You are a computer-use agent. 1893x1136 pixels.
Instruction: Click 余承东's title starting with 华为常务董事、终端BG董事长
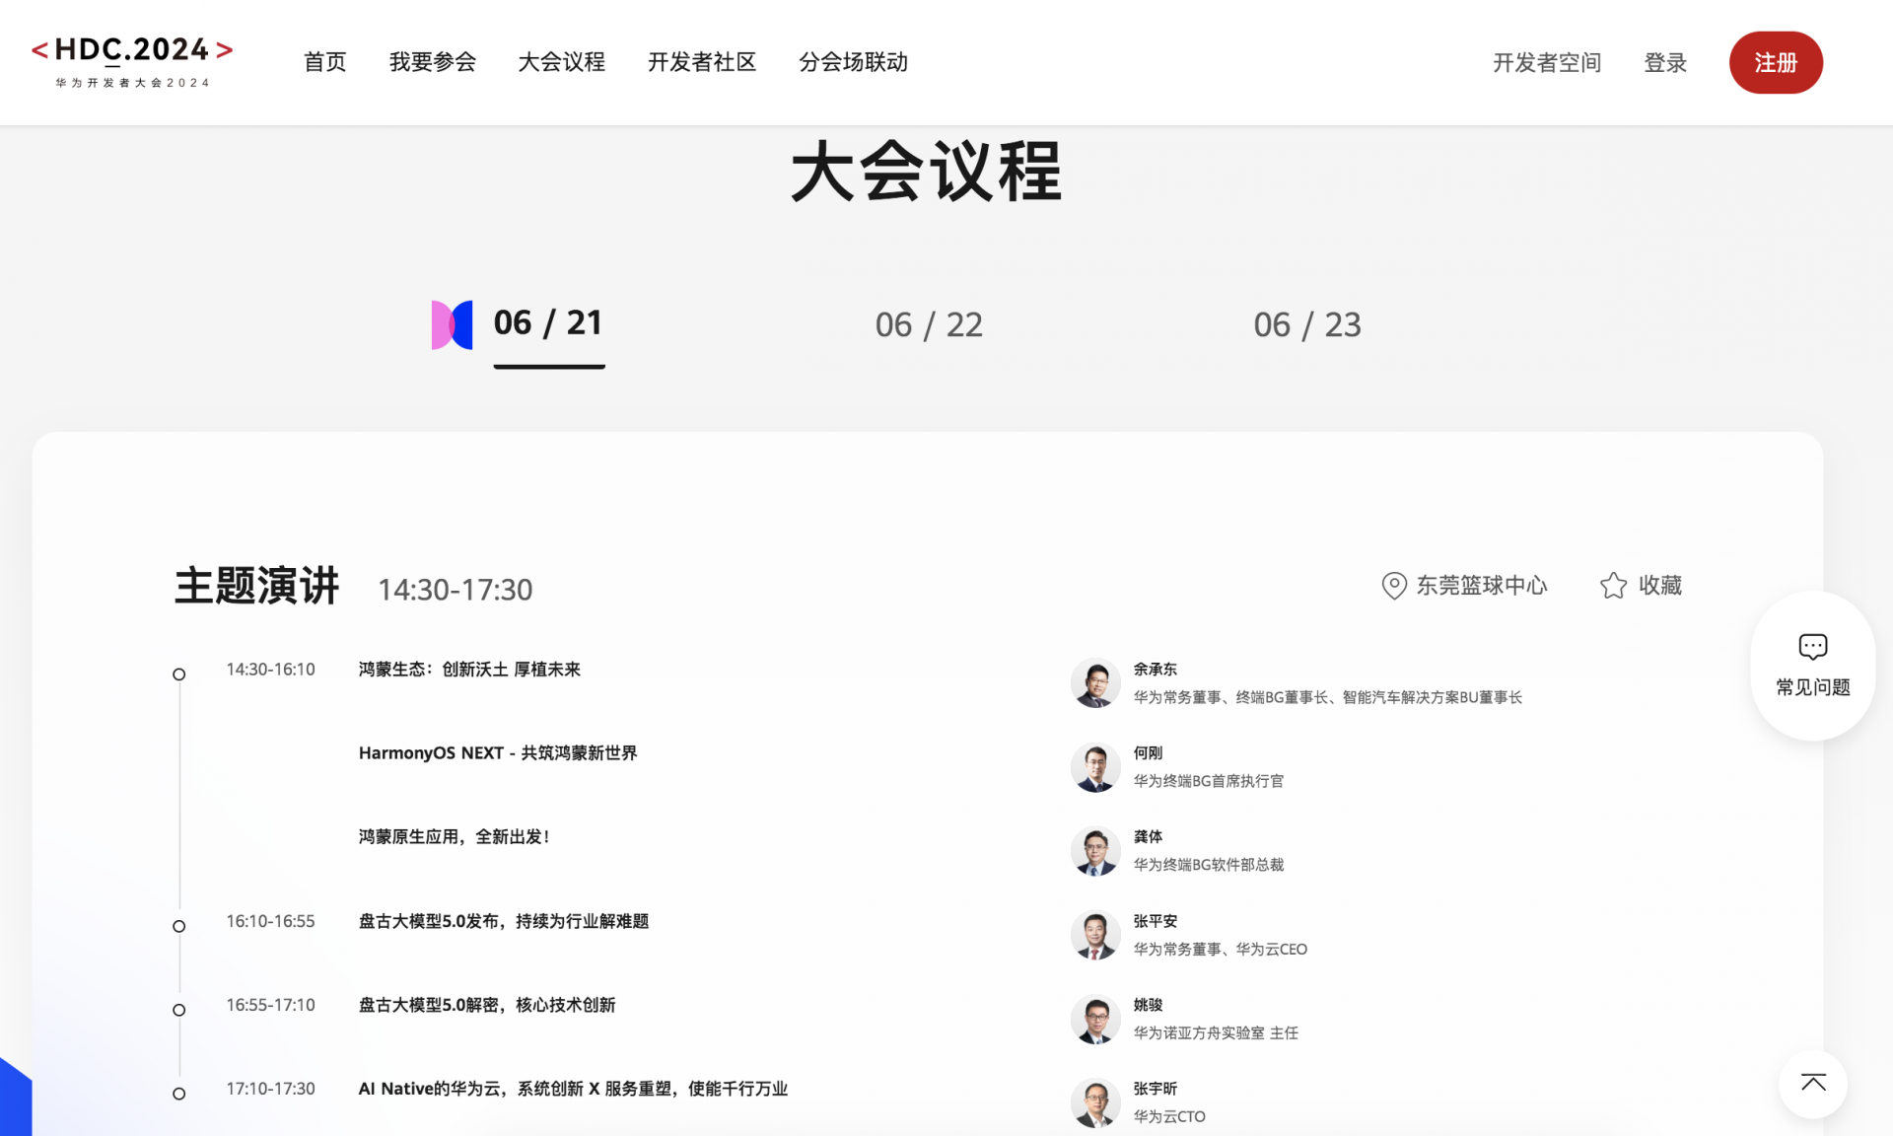(1327, 697)
